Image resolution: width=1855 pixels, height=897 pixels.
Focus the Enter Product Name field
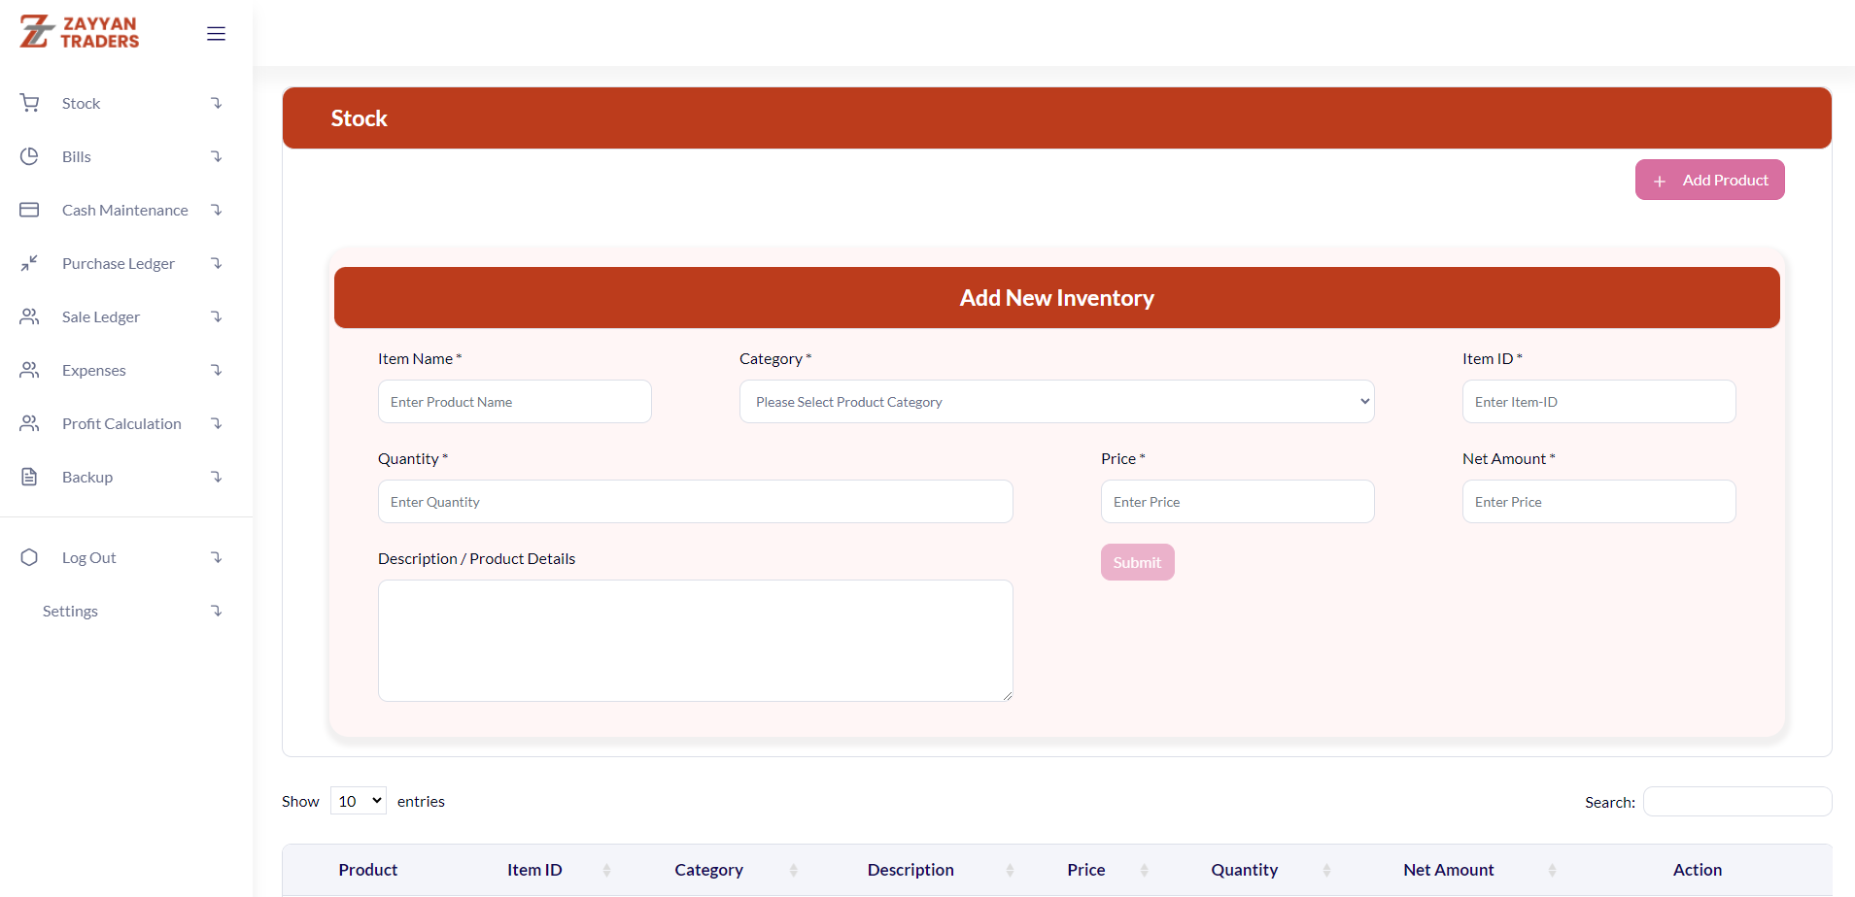click(514, 402)
